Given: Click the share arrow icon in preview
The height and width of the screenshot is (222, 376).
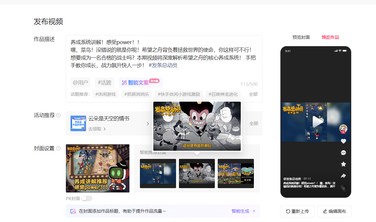Looking at the screenshot, I should point(343,176).
